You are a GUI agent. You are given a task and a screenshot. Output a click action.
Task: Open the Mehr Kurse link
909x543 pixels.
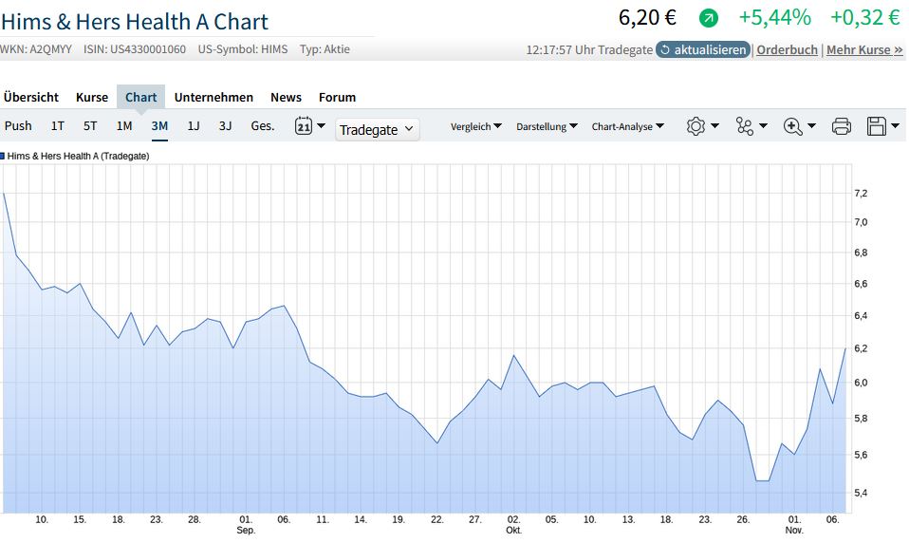point(864,50)
